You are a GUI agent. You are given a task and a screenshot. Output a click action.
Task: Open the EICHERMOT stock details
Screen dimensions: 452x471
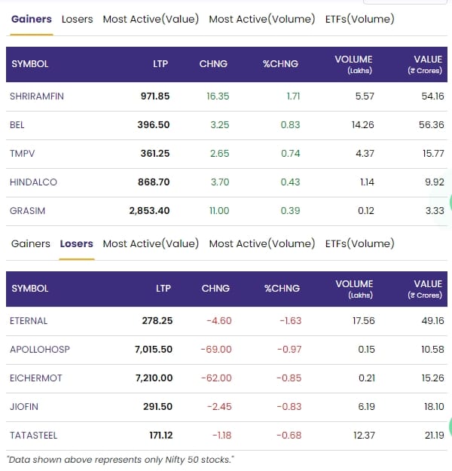(x=36, y=378)
